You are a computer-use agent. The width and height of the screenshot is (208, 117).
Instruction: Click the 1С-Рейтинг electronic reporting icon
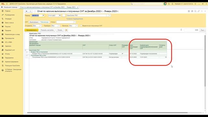pyautogui.click(x=3, y=70)
